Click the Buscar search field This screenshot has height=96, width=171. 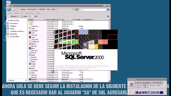pyautogui.click(x=92, y=10)
